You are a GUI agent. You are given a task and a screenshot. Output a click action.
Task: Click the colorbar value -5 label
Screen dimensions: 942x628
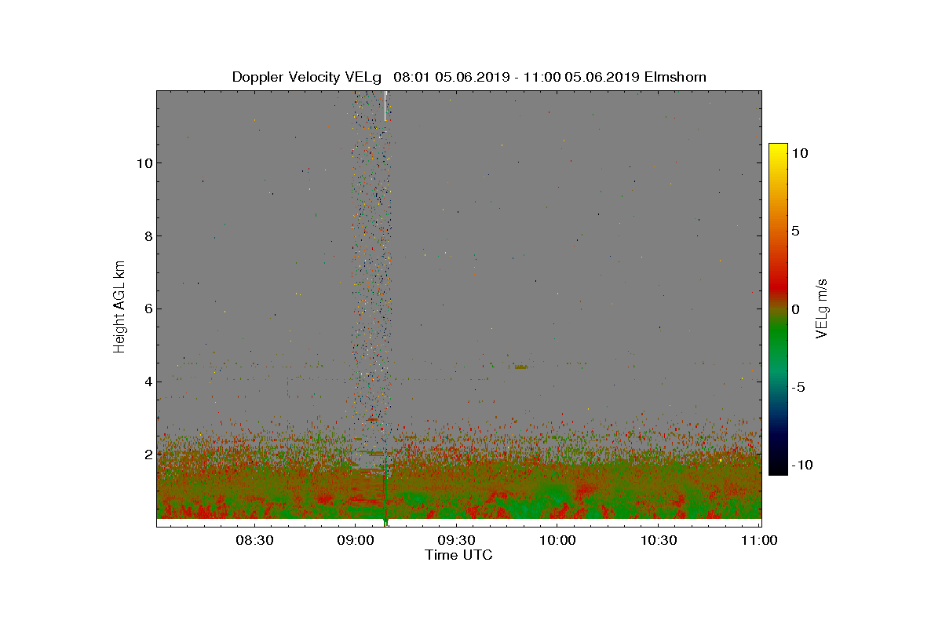[x=797, y=387]
